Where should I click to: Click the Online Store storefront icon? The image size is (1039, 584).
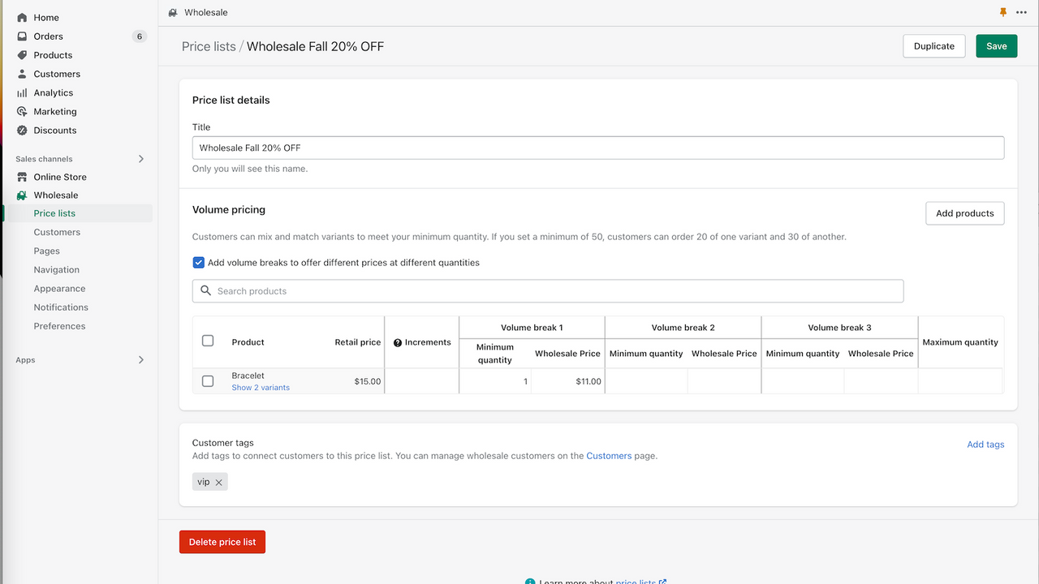point(22,177)
